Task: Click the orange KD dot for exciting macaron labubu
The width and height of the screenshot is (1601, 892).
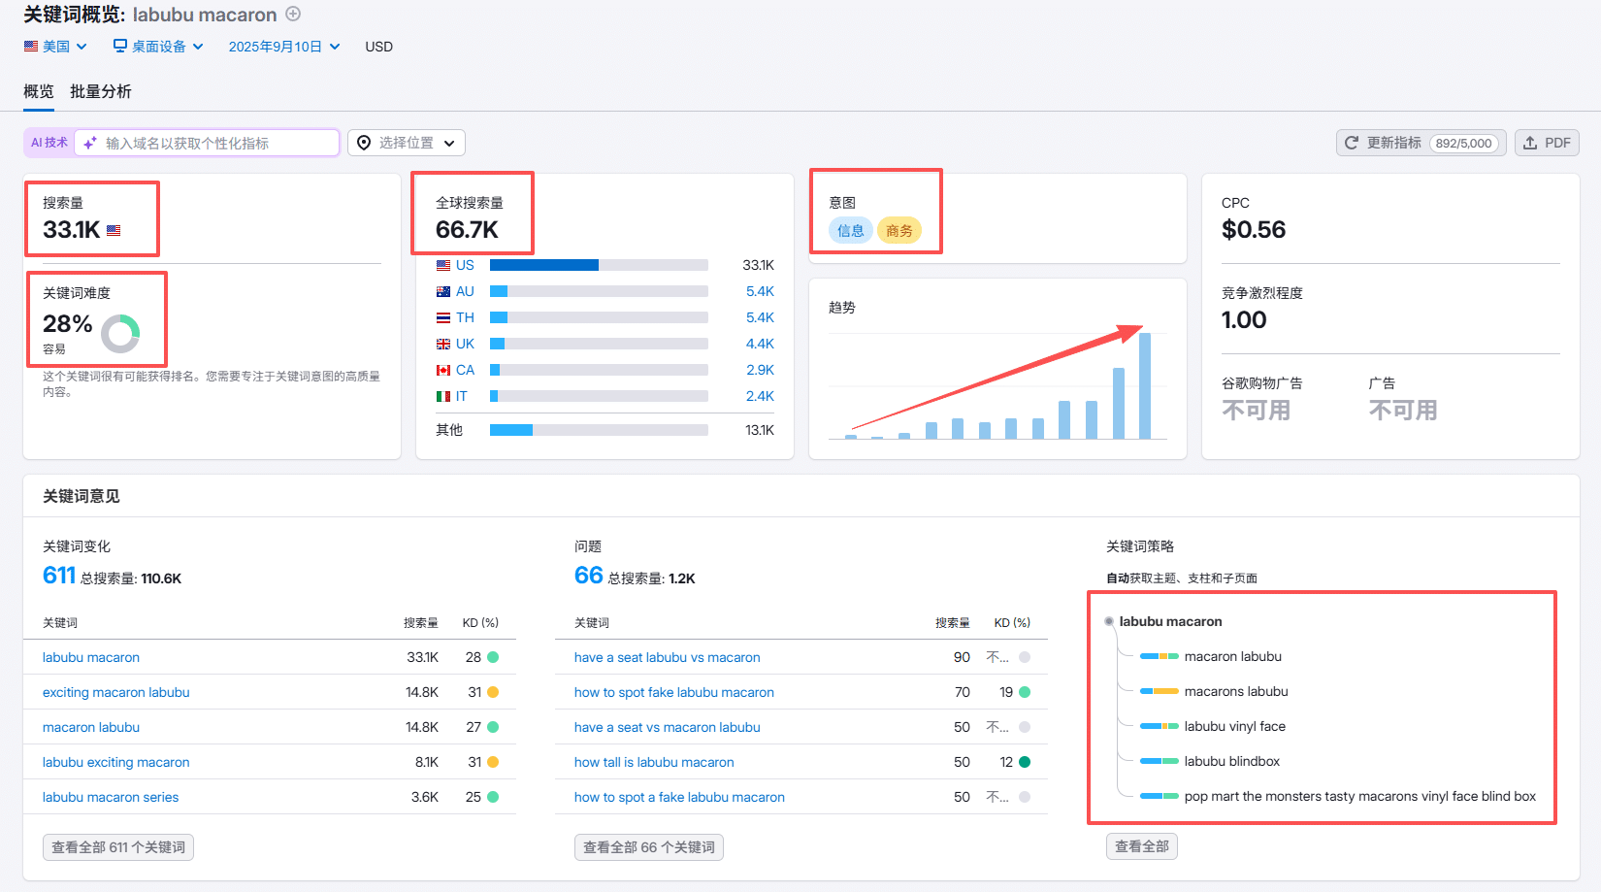Action: (x=493, y=692)
